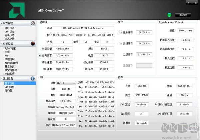Click the 二级缓存 field 512 KB X 4
200x140 pixels.
144,54
